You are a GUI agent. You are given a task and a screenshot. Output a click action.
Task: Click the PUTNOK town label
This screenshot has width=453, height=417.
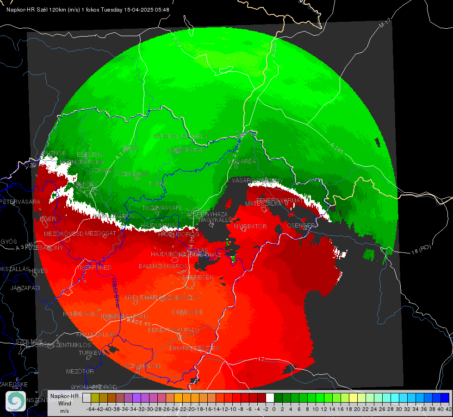54,153
